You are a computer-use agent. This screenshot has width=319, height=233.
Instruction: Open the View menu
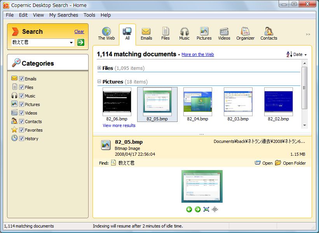click(38, 15)
